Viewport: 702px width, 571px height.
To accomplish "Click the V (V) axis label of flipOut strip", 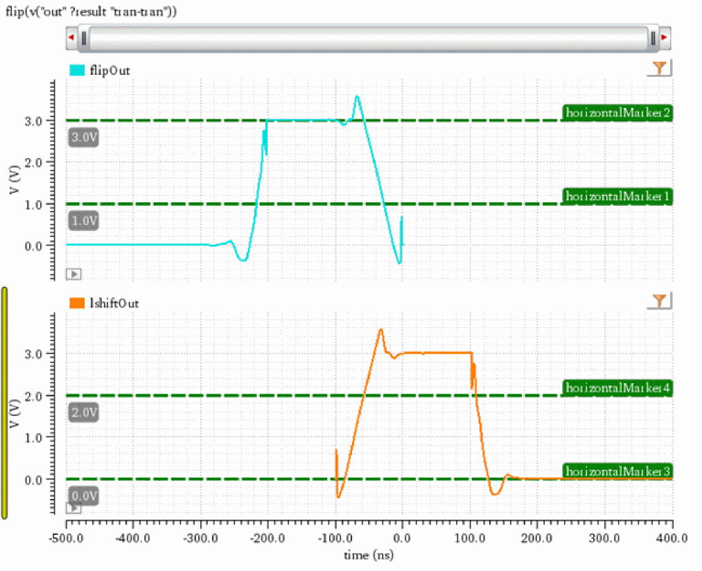I will point(15,180).
